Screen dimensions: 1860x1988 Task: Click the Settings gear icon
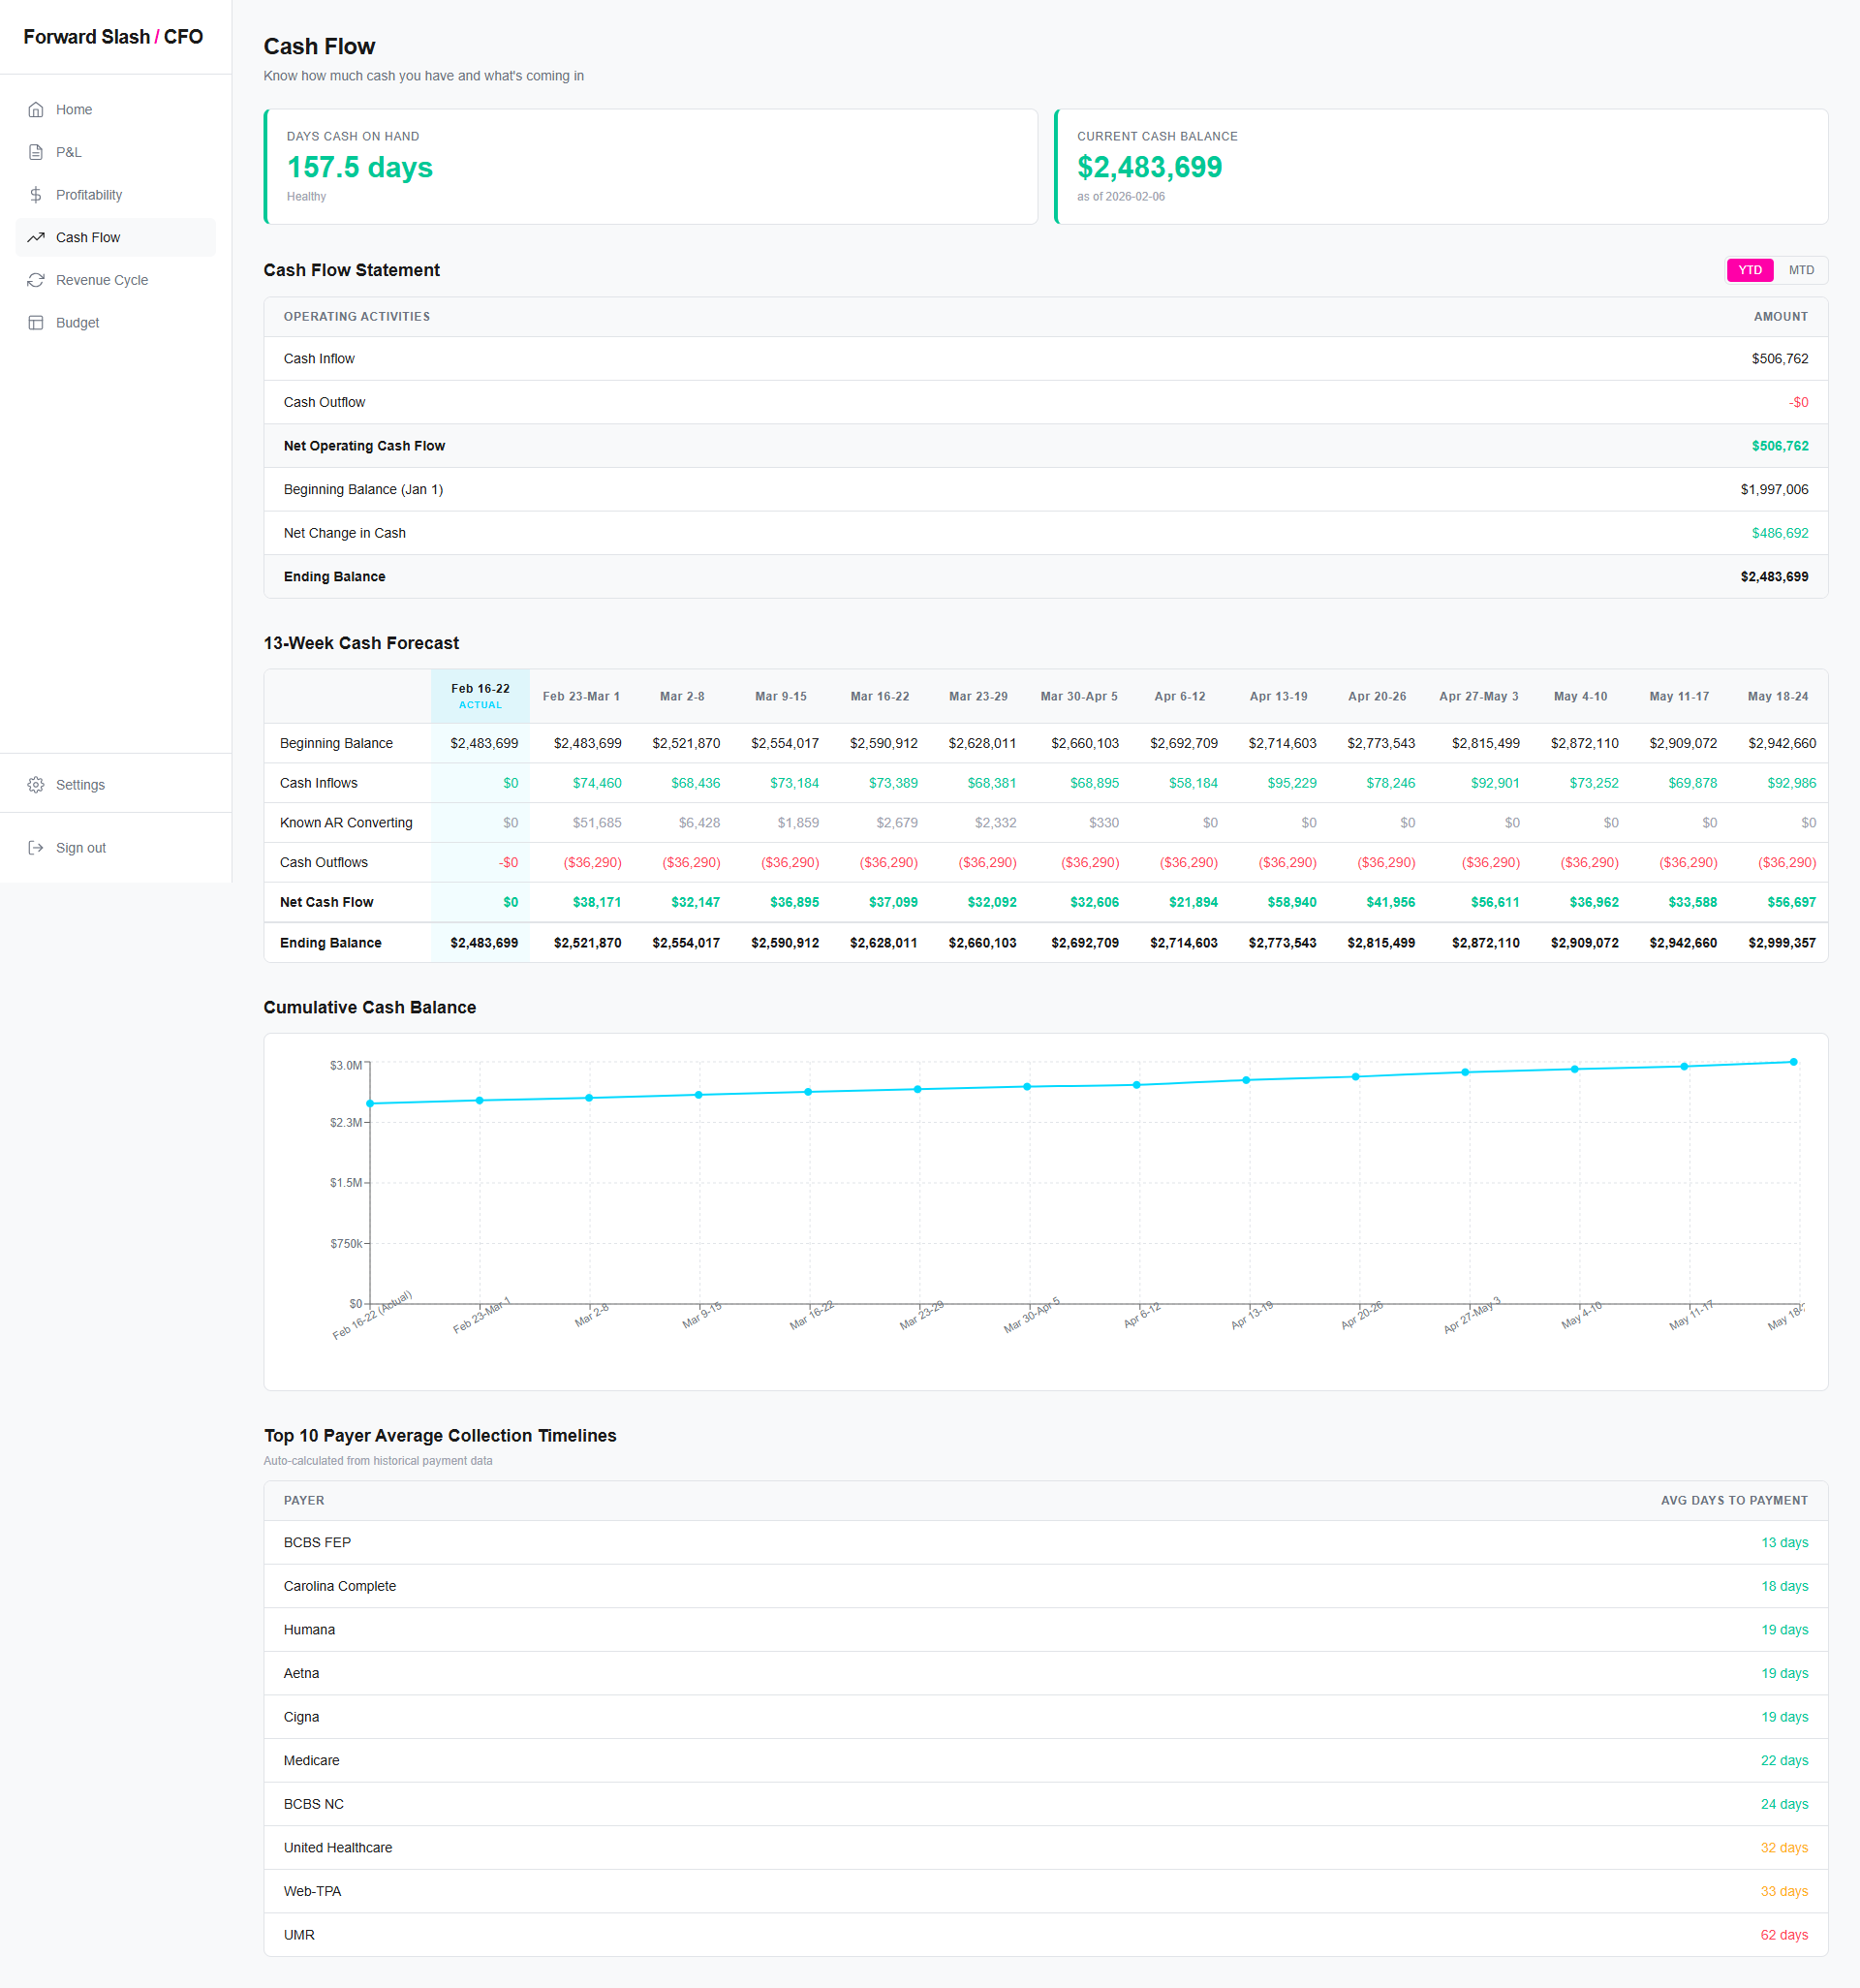36,785
